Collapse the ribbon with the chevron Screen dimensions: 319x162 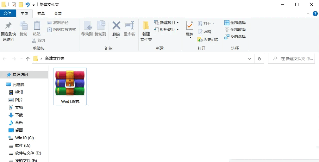(x=308, y=14)
